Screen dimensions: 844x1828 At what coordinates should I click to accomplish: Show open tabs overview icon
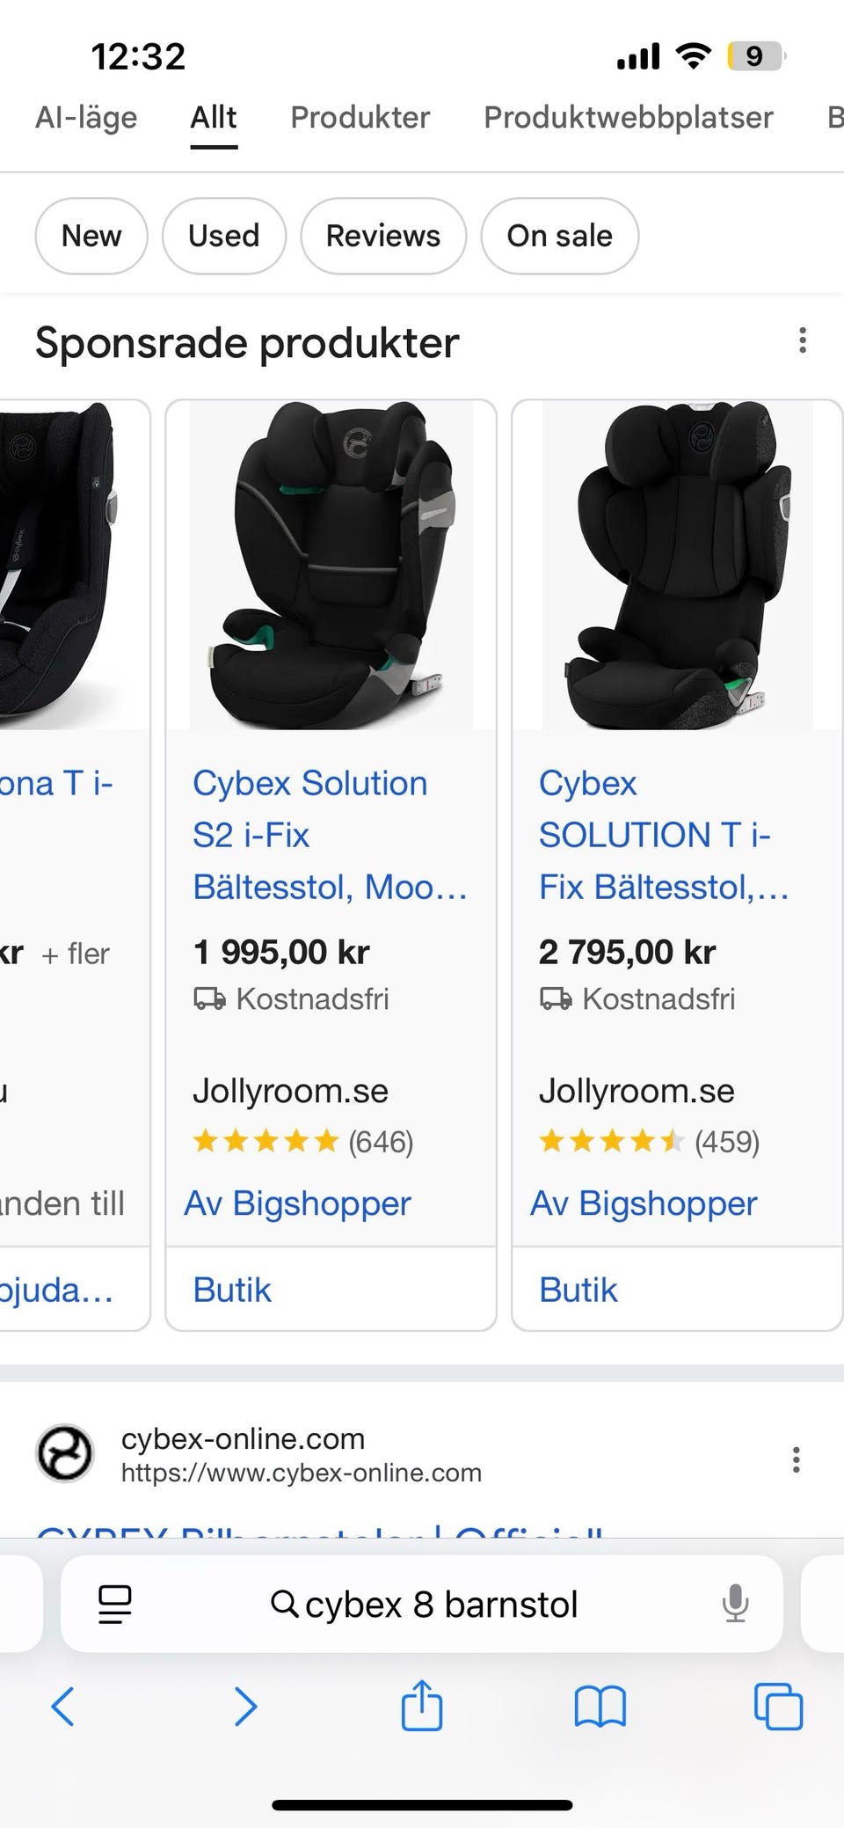pyautogui.click(x=778, y=1707)
